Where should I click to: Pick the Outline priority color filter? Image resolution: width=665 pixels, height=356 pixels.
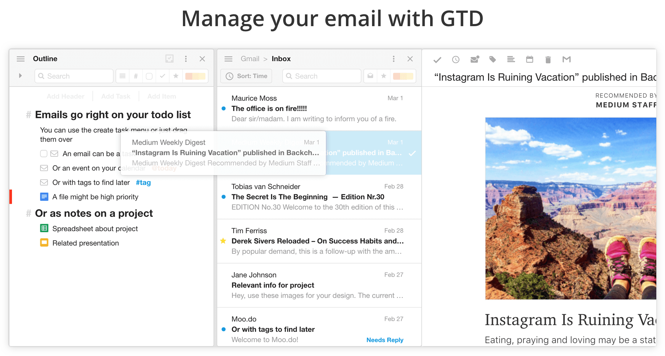click(x=195, y=76)
